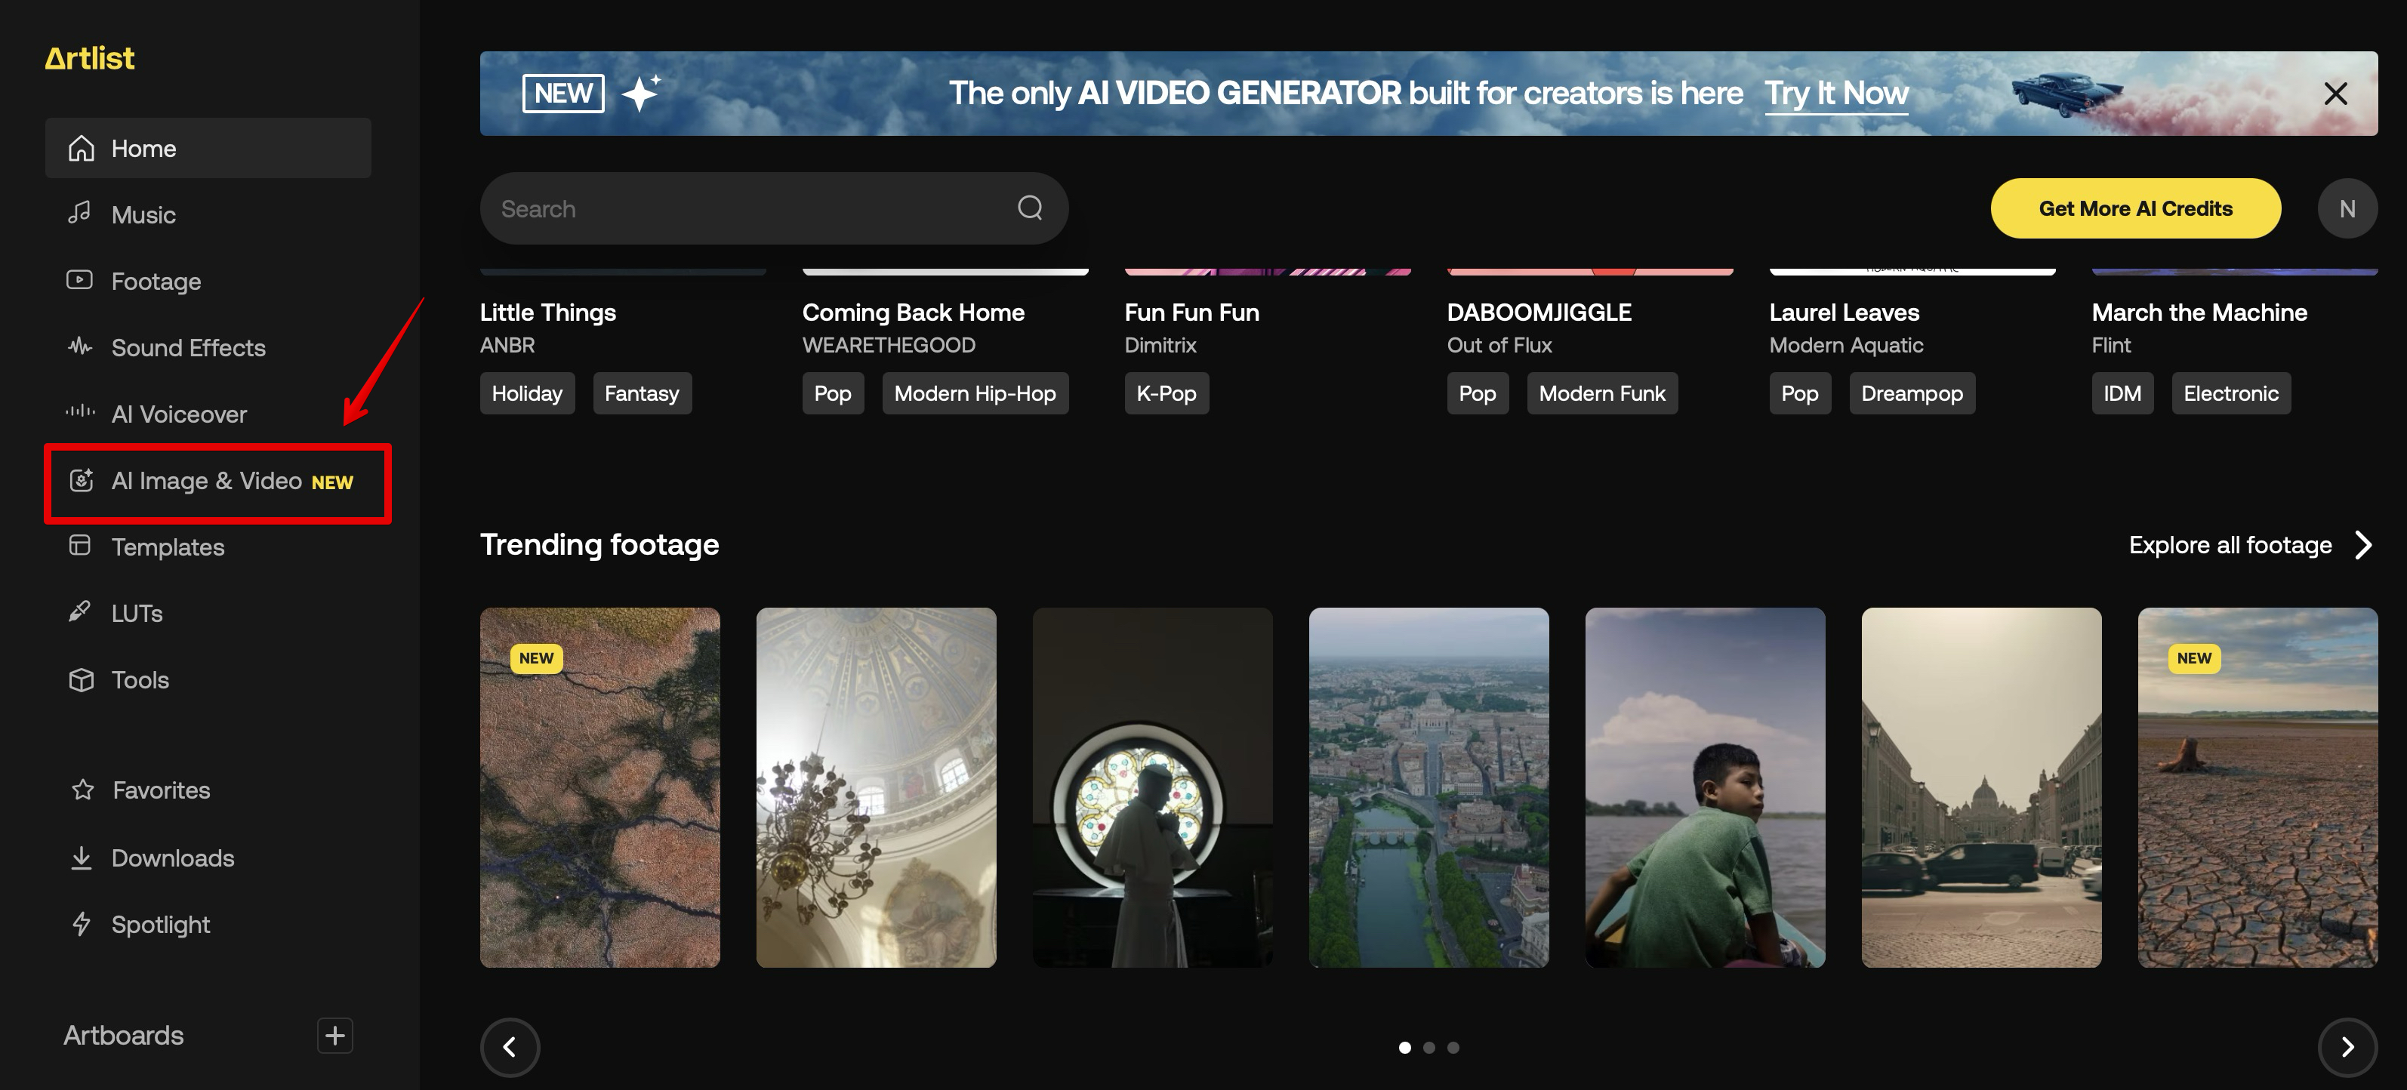Click the Artlist logo

pyautogui.click(x=90, y=59)
